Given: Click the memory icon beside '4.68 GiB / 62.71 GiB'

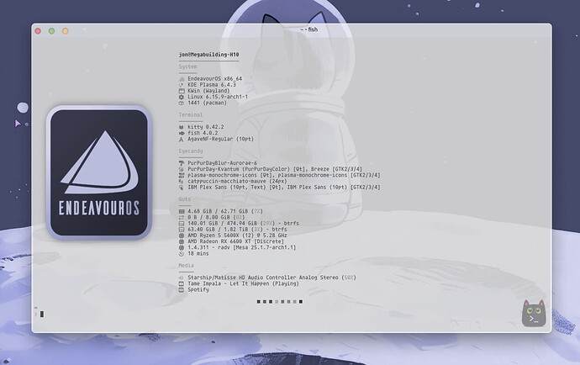Looking at the screenshot, I should tap(182, 211).
